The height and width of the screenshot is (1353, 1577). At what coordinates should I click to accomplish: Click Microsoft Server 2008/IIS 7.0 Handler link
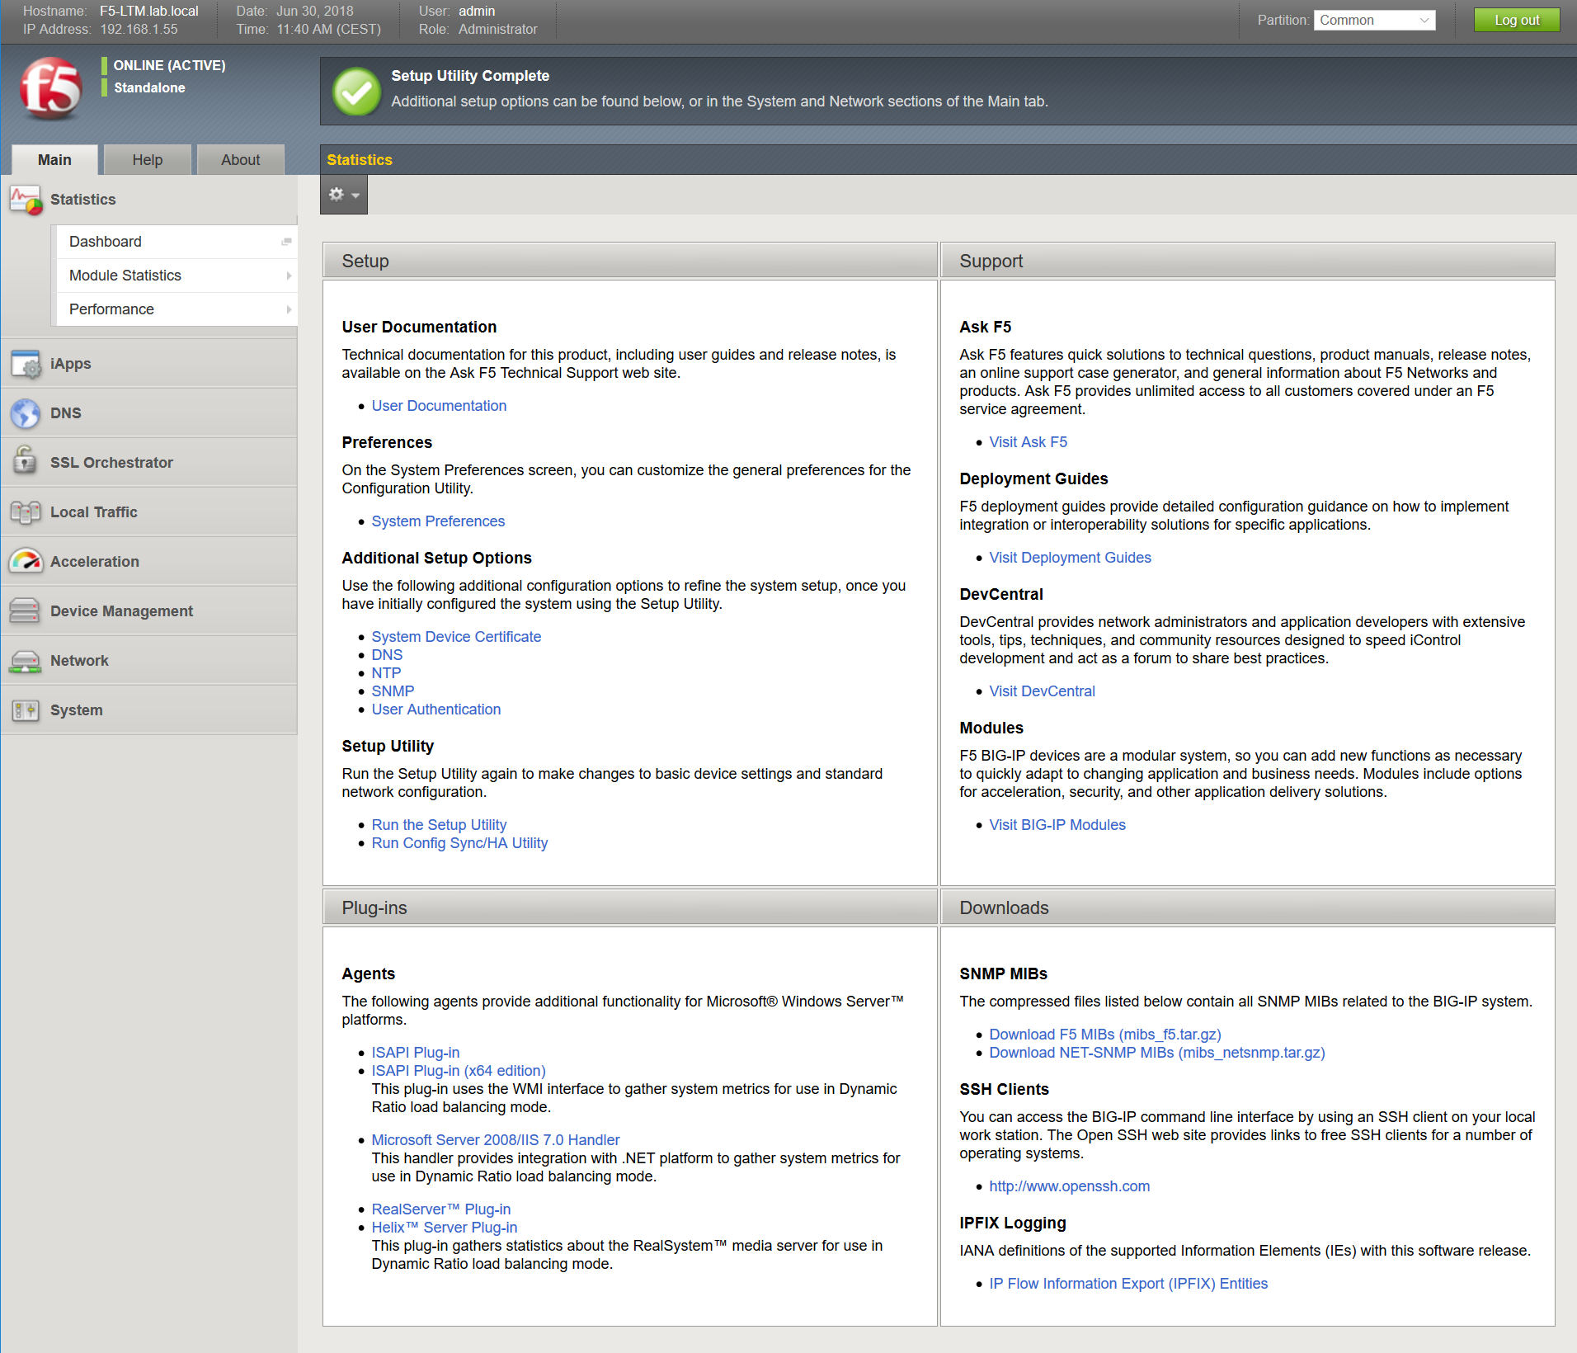pos(496,1140)
